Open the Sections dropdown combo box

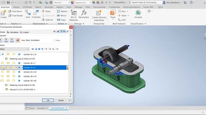click(14, 49)
